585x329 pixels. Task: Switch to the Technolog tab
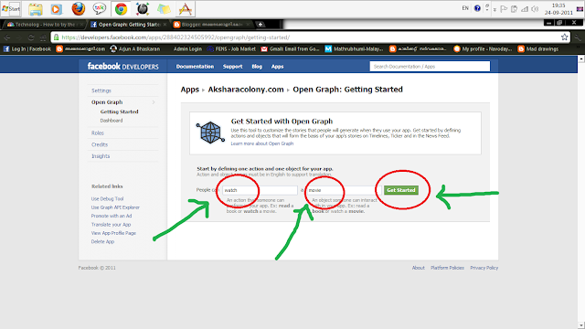click(x=45, y=25)
